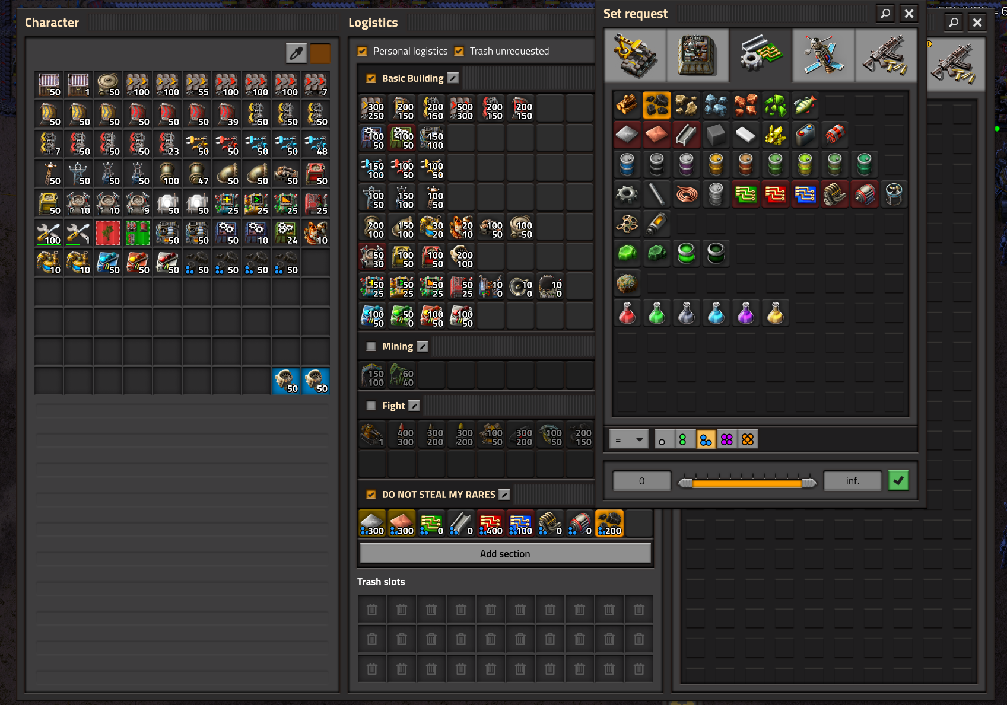Click the fast inserter stack of 48
Screen dimensions: 1007x705
click(316, 145)
